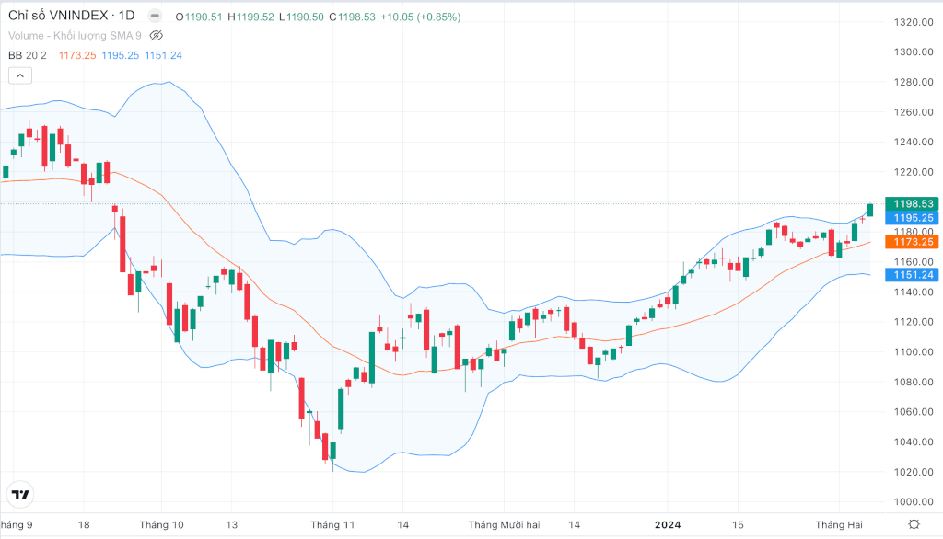The height and width of the screenshot is (539, 943).
Task: Click the 1020.00 price axis label
Action: (x=914, y=472)
